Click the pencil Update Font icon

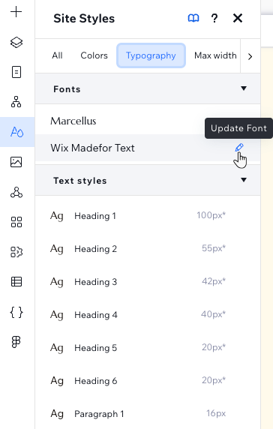tap(239, 148)
